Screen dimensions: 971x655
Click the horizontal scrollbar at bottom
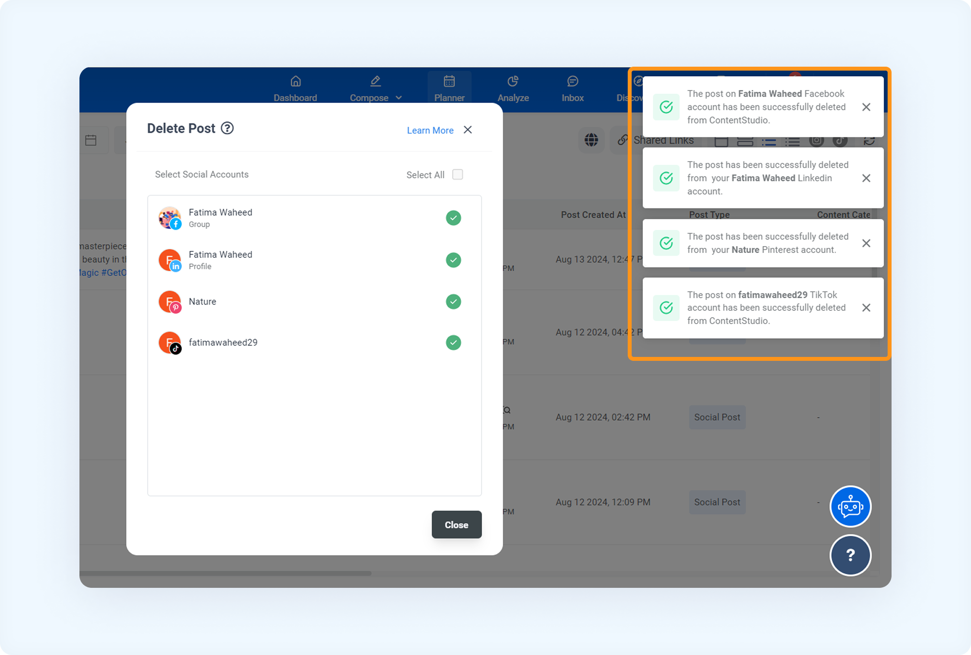click(x=226, y=573)
